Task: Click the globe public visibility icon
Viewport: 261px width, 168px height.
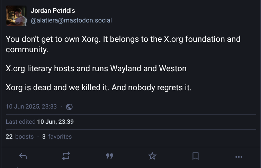Action: point(69,107)
